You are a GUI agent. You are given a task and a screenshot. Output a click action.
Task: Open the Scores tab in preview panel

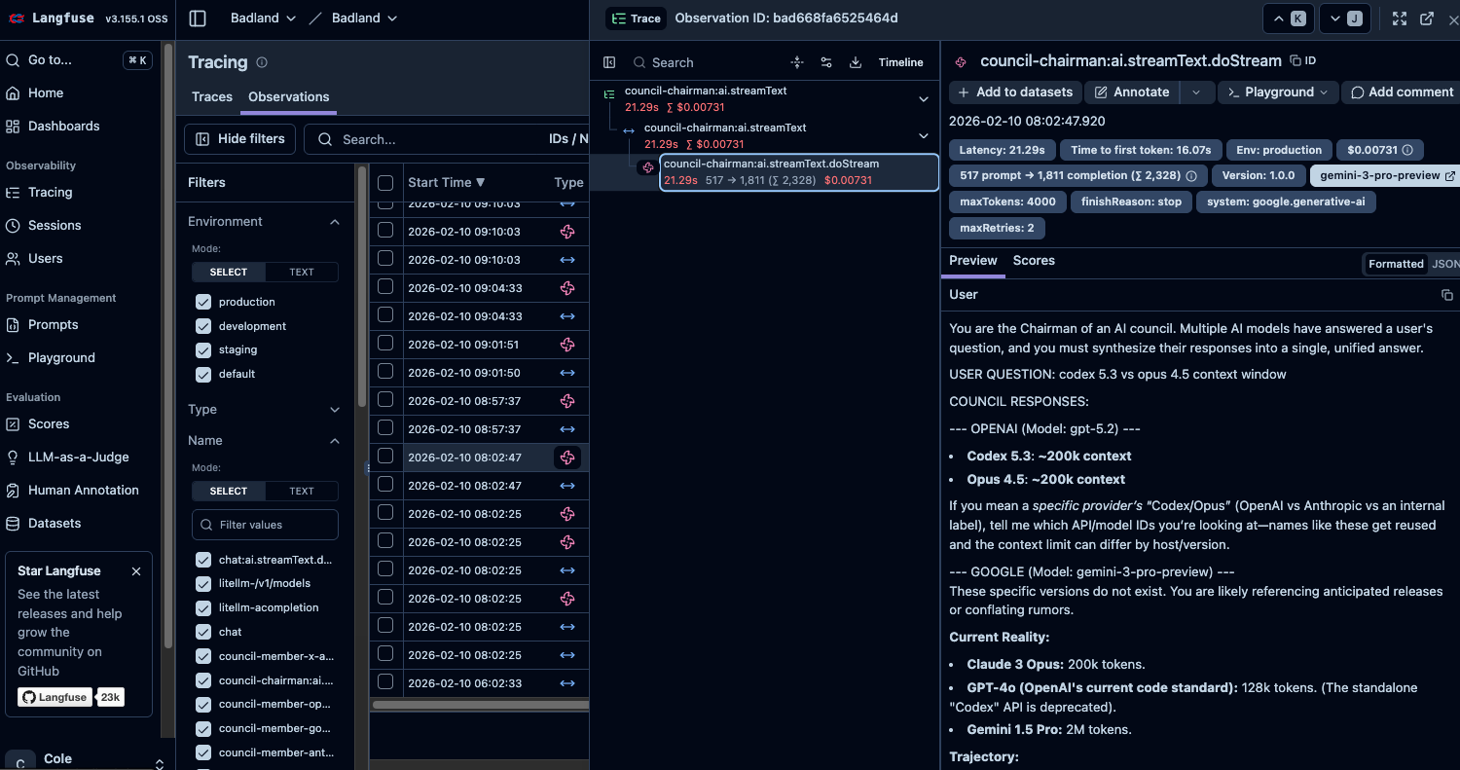(x=1034, y=260)
